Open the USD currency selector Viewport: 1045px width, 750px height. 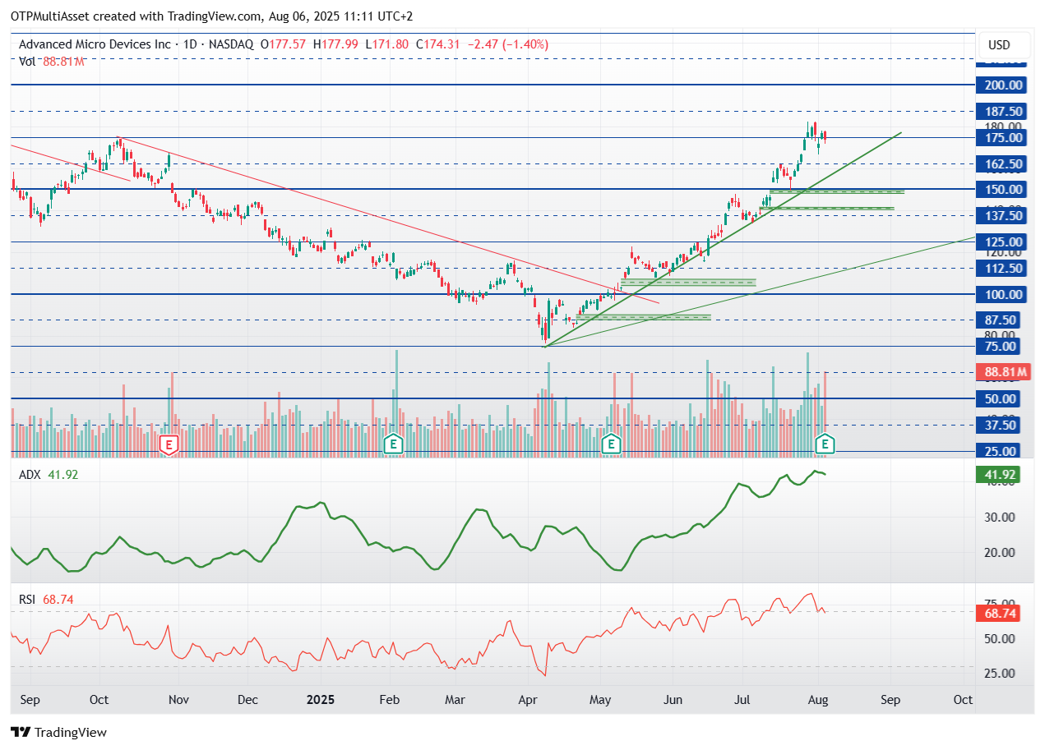click(999, 45)
